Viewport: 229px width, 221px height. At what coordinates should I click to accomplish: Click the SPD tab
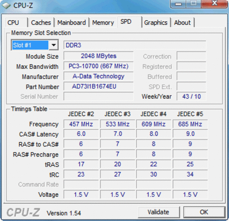129,22
